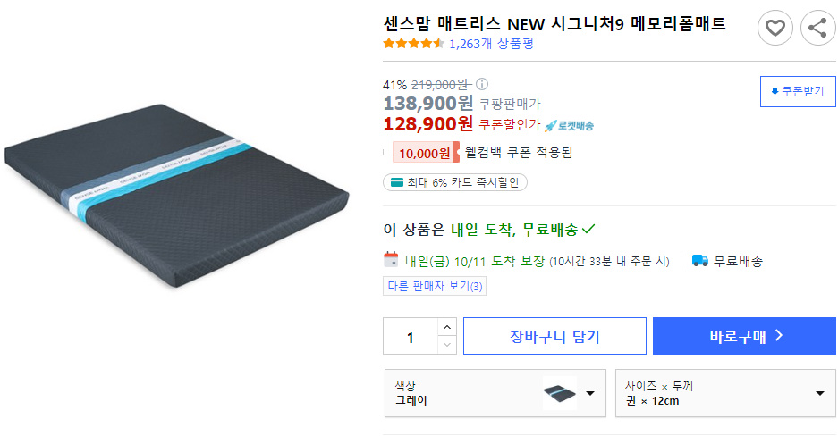The width and height of the screenshot is (838, 436).
Task: Expand the 사이즈 × 두께 dropdown
Action: coord(726,393)
